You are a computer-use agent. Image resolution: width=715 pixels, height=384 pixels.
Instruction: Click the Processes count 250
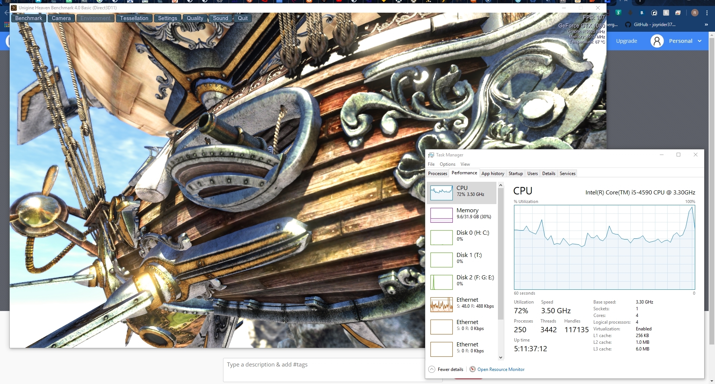[520, 330]
